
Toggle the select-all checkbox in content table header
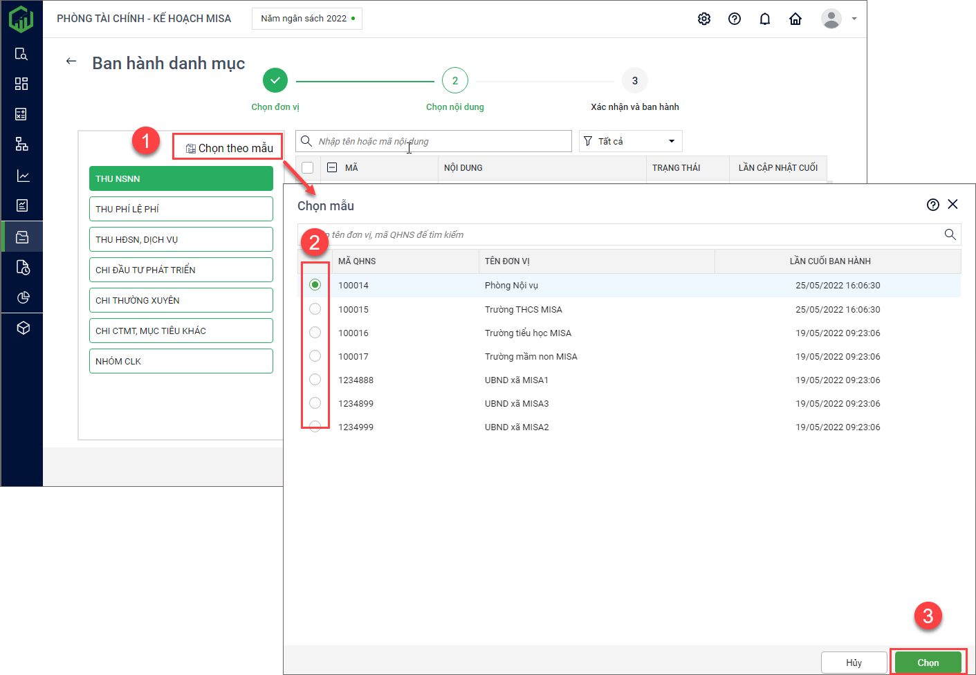click(x=308, y=167)
